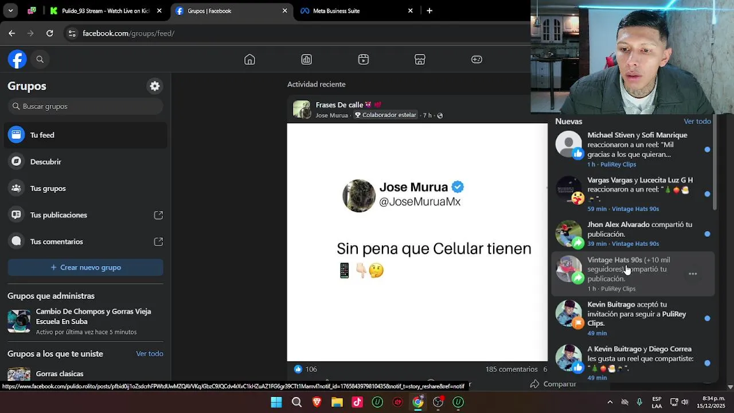Open the Facebook search magnifier

tap(40, 59)
